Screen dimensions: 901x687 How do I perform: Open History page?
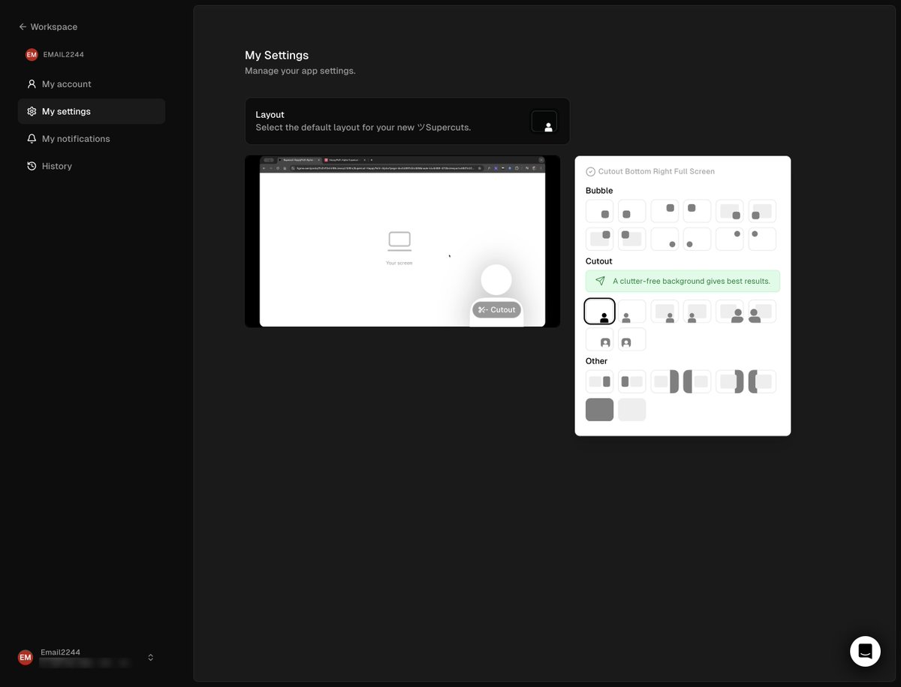coord(92,166)
